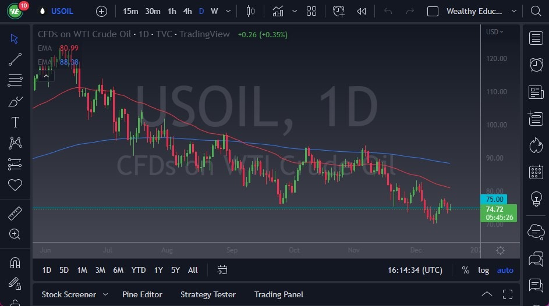Toggle magnet mode snapping
The width and height of the screenshot is (549, 306).
click(x=15, y=262)
